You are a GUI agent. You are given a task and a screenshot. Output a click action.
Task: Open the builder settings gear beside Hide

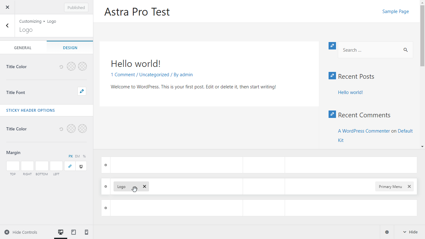pyautogui.click(x=387, y=232)
